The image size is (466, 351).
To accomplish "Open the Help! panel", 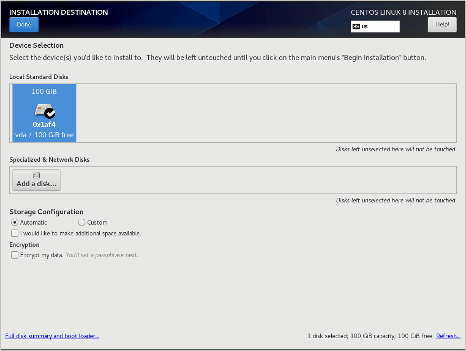I will pos(442,24).
